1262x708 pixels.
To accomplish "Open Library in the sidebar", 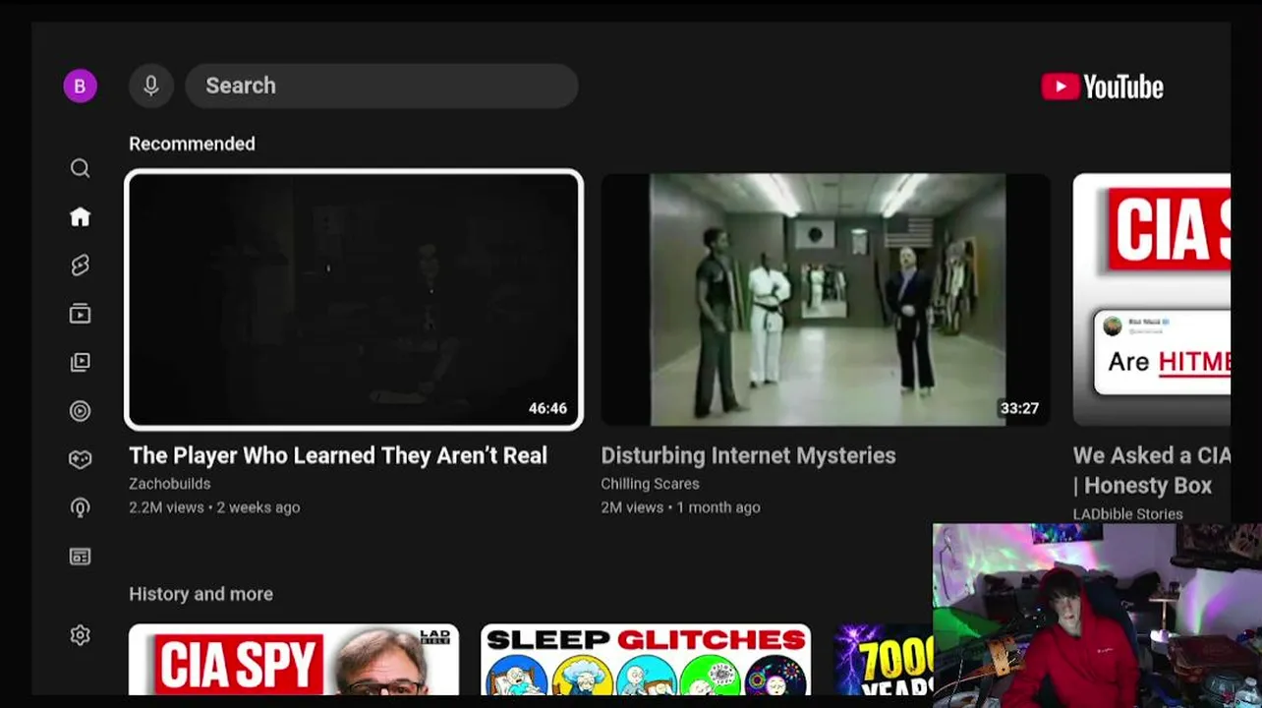I will [81, 362].
